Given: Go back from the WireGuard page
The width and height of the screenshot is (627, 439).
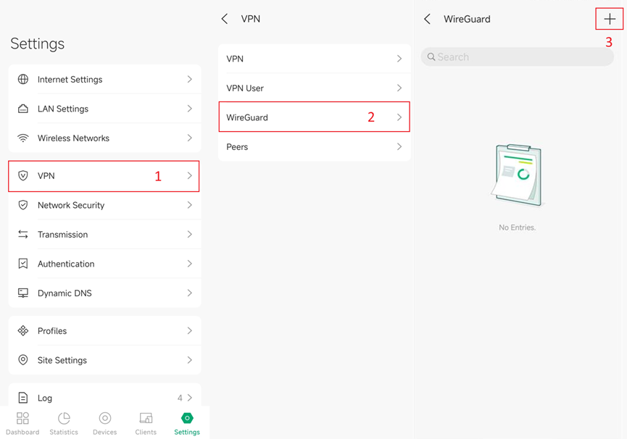Looking at the screenshot, I should tap(428, 19).
